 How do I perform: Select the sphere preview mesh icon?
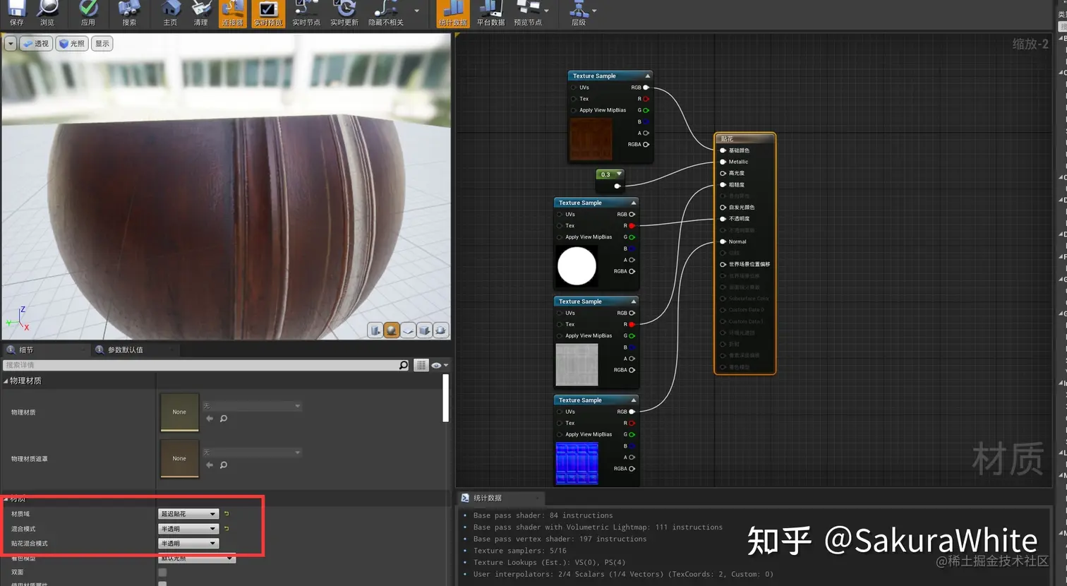[x=392, y=330]
